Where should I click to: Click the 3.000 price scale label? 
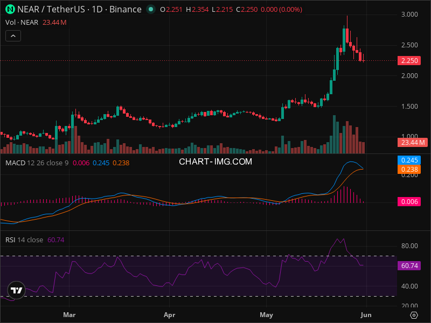click(409, 15)
